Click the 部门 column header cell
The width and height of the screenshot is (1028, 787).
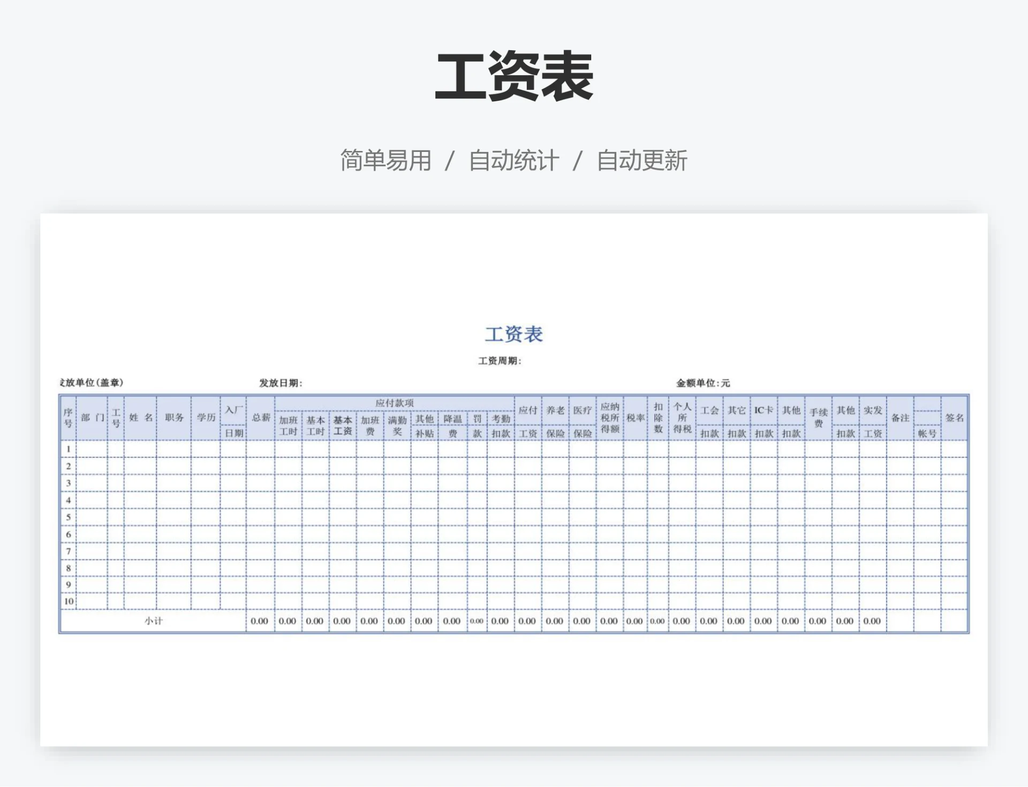[x=92, y=418]
